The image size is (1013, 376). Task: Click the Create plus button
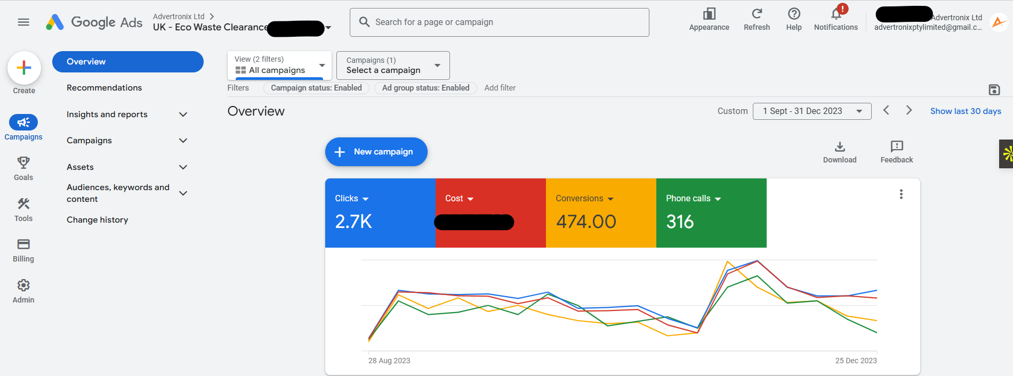(x=24, y=68)
